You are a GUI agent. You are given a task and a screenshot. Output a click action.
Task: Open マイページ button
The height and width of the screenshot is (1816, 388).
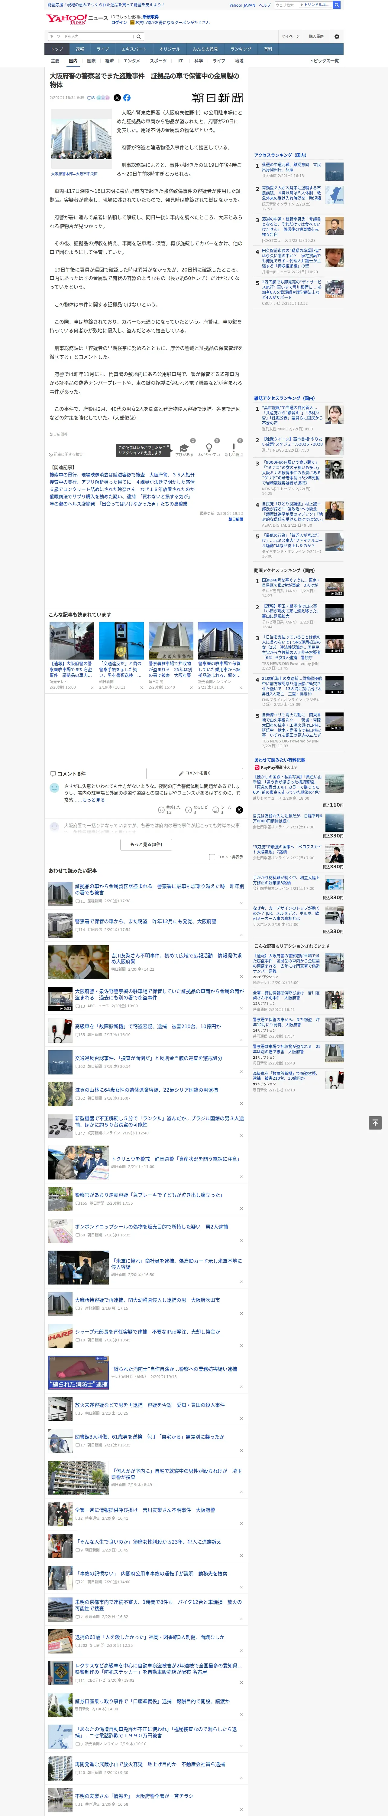click(x=291, y=37)
